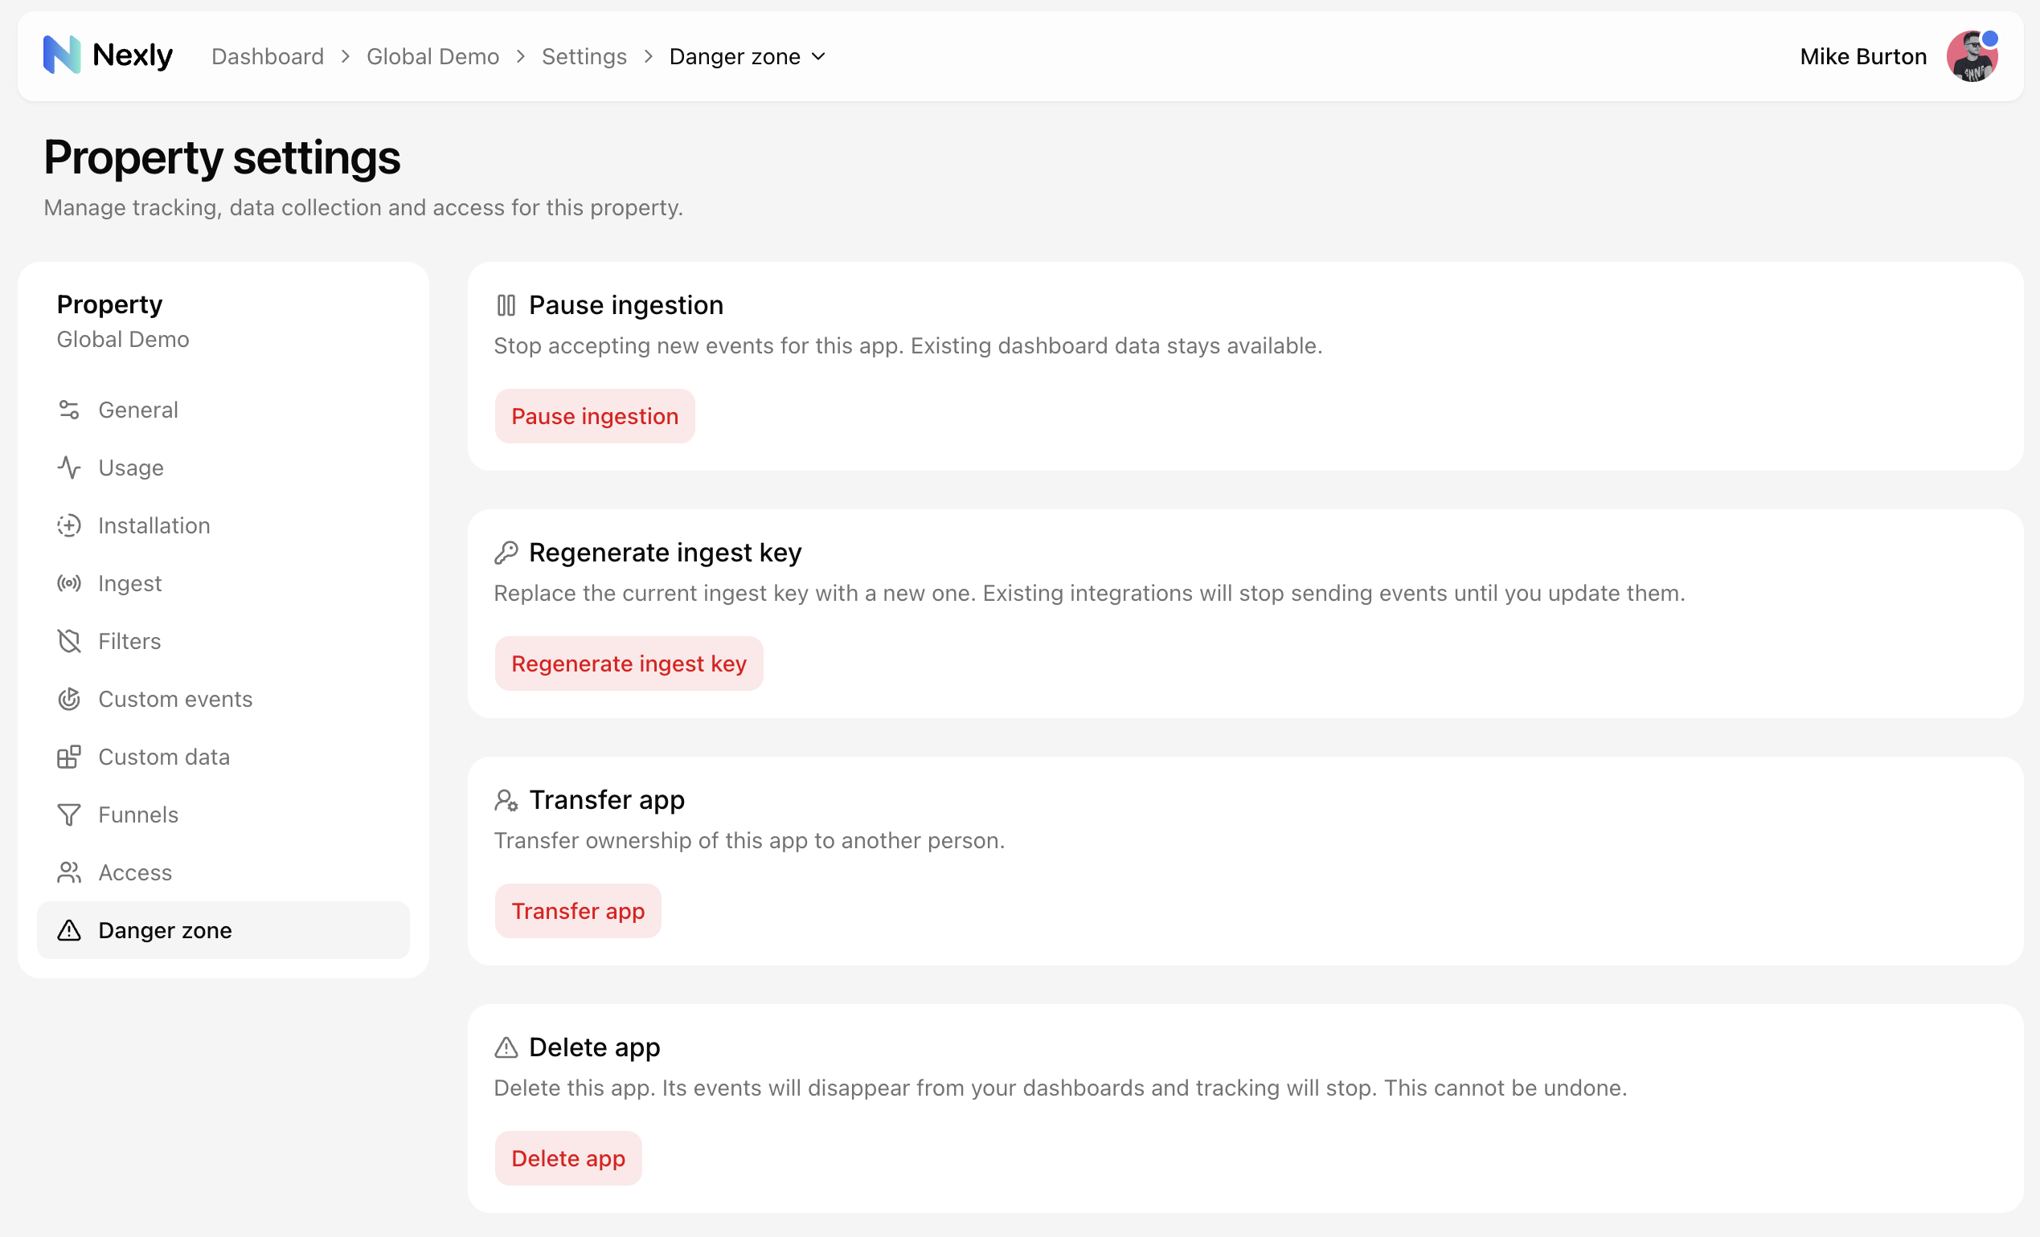This screenshot has width=2040, height=1237.
Task: Click the red Pause ingestion button
Action: (x=595, y=416)
